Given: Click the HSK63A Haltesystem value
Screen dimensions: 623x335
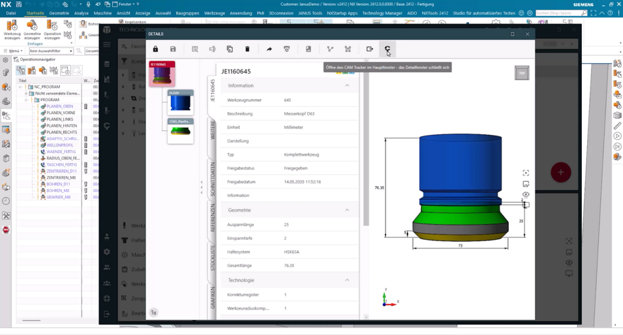Looking at the screenshot, I should [292, 252].
